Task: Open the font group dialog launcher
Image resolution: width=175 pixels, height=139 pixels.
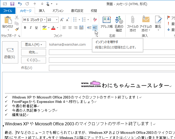Action: 97,36
